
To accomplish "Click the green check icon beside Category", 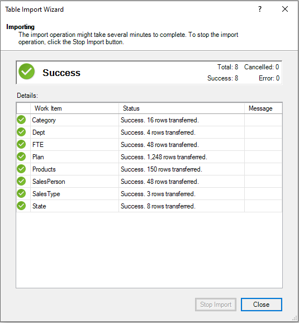I will 21,120.
